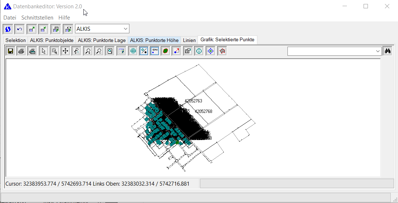Click the zoom extents icon
Image resolution: width=398 pixels, height=203 pixels.
point(110,51)
